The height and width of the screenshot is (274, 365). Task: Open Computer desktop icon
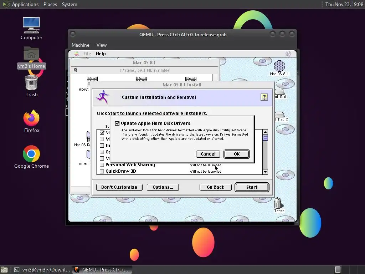31,25
